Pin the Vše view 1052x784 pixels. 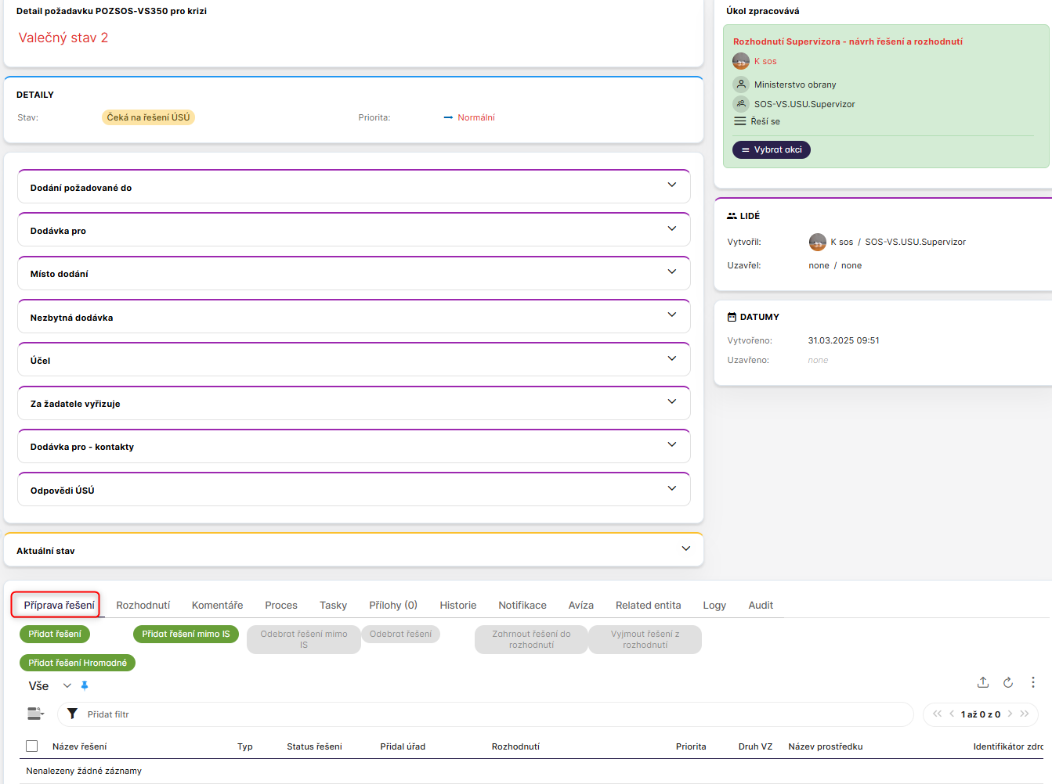tap(85, 686)
